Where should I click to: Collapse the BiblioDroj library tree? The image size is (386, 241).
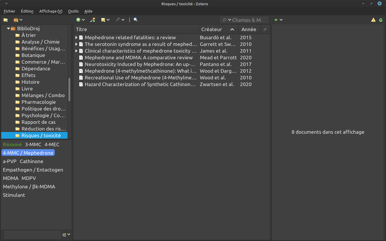8,28
